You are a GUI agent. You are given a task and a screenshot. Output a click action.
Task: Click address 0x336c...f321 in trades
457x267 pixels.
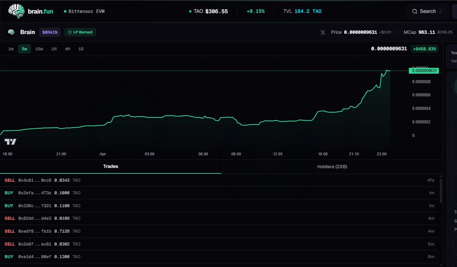pos(35,206)
